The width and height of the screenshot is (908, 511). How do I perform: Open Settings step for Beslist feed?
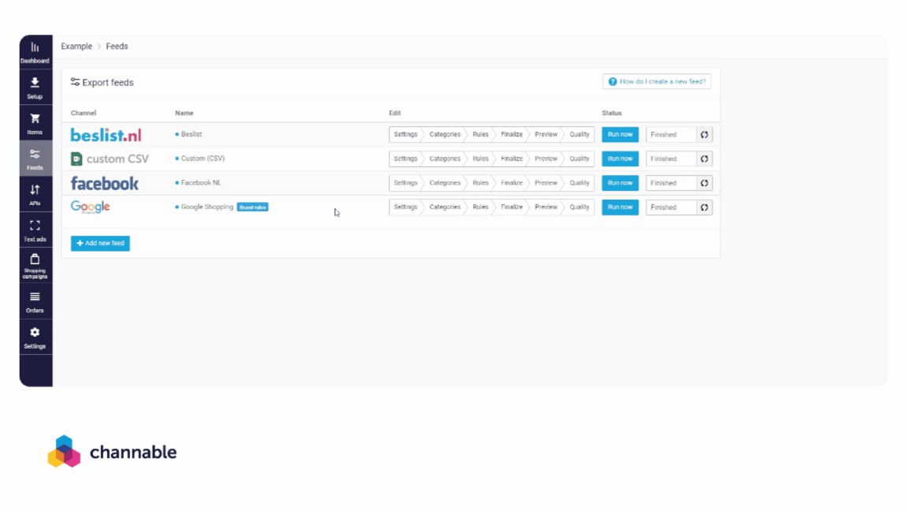pos(405,134)
